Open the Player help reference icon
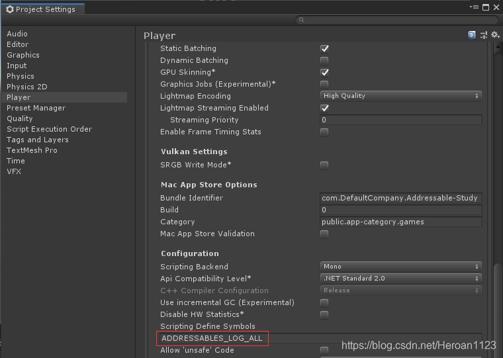The image size is (503, 358). (471, 35)
